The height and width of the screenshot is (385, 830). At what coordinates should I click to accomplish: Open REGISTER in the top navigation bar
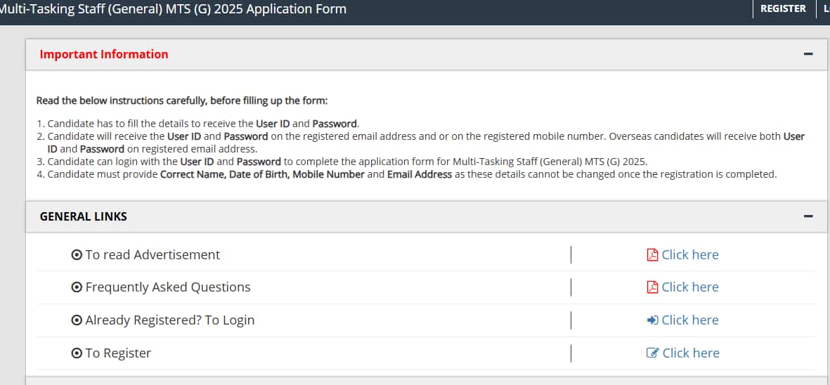[783, 8]
